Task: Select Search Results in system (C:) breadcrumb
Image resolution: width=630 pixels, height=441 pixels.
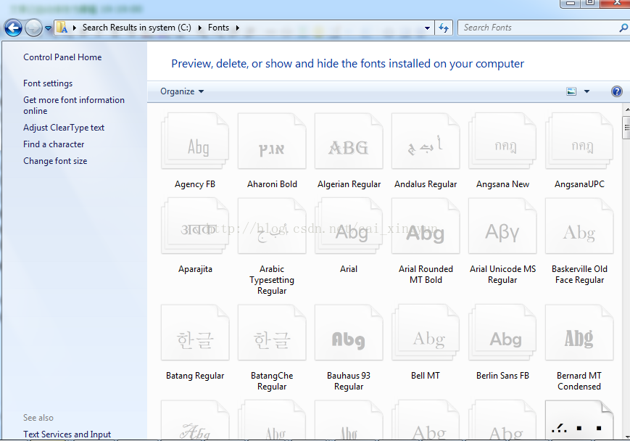Action: pos(136,28)
